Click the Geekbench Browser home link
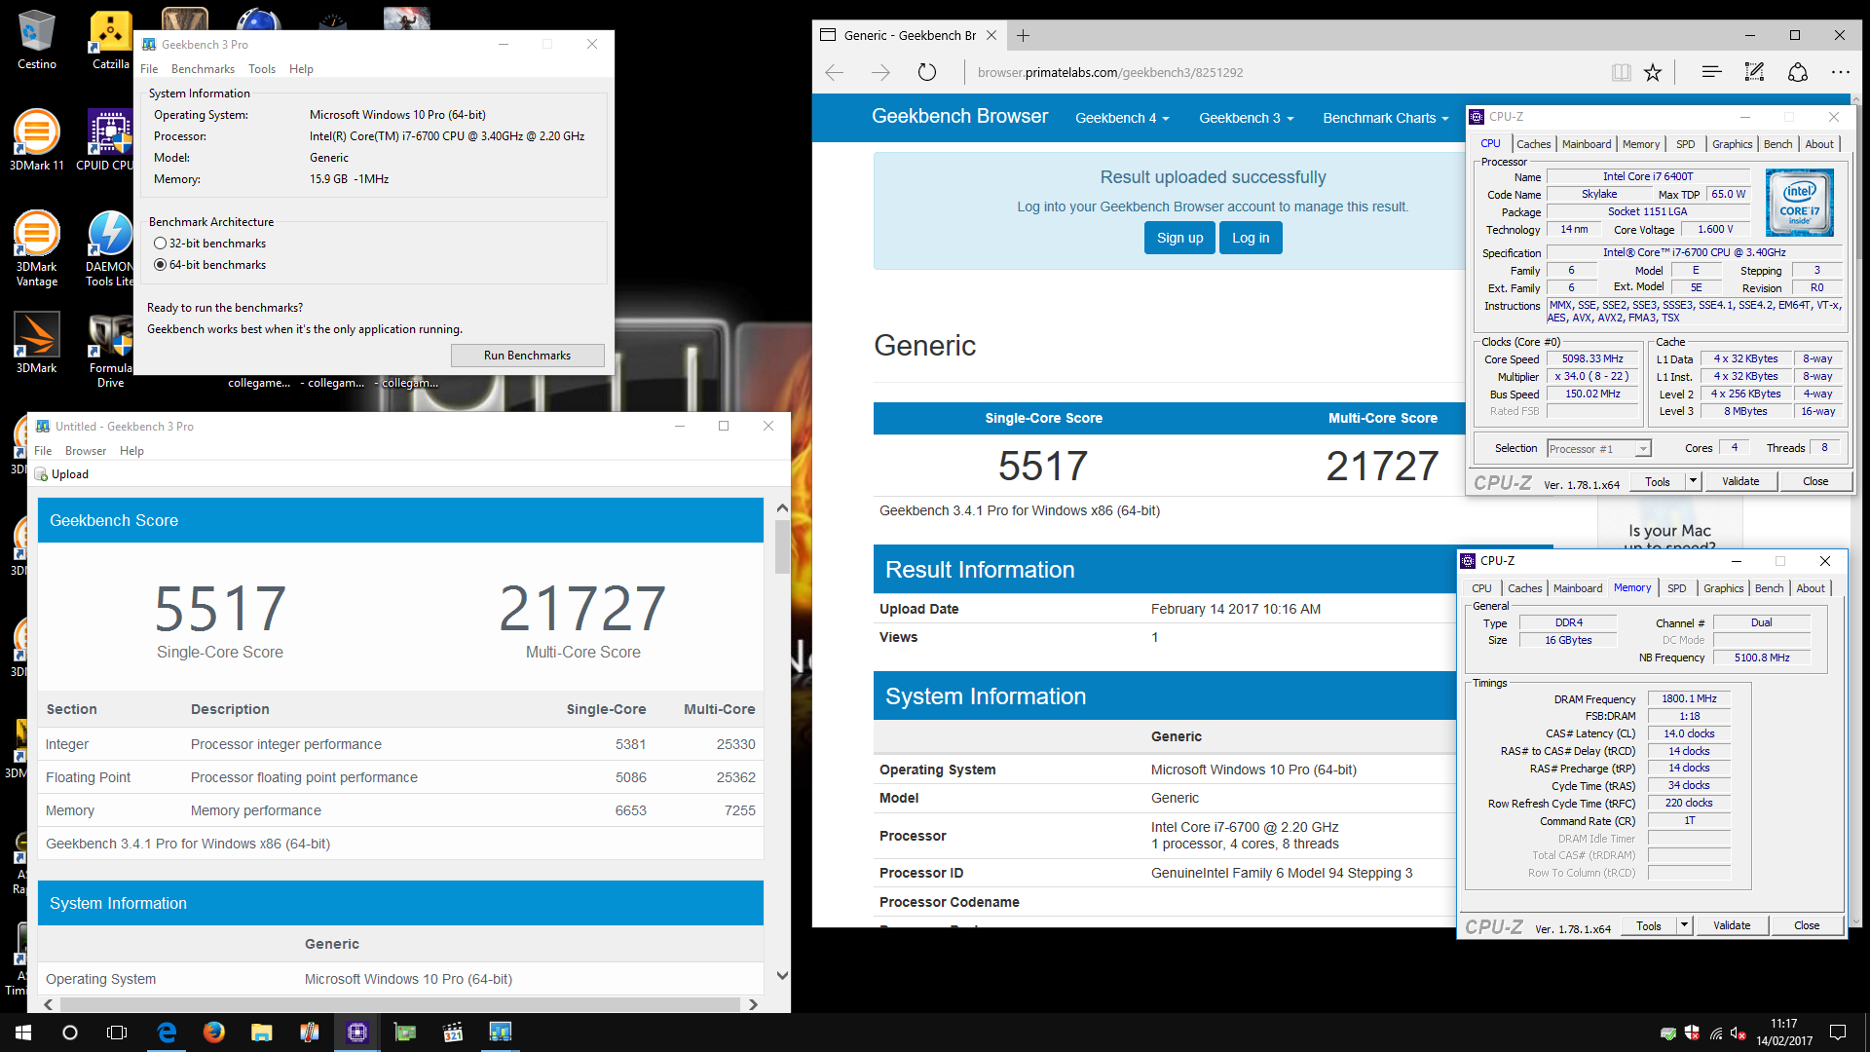 pyautogui.click(x=959, y=116)
